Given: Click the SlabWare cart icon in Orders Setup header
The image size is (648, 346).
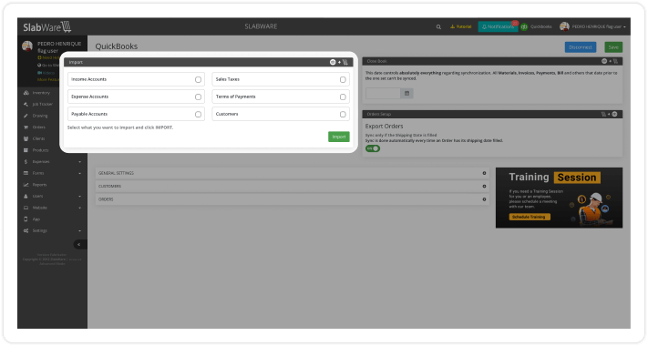Looking at the screenshot, I should tap(603, 114).
